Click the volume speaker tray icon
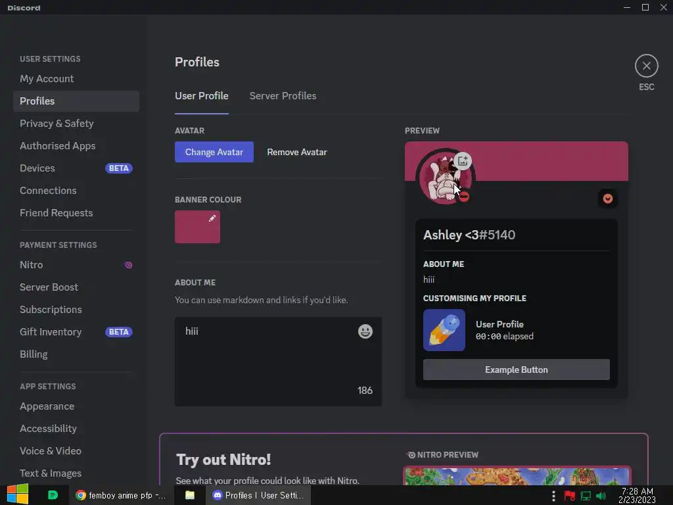Screen dimensions: 673x505 (x=601, y=496)
